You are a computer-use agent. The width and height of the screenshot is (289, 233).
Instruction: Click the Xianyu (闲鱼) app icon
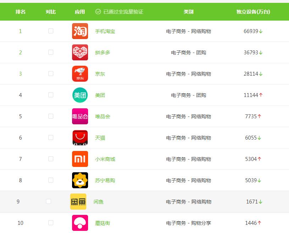[78, 201]
